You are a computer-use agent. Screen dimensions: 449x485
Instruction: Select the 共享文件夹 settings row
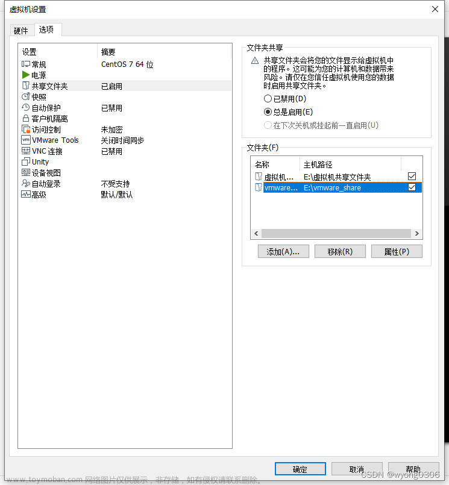tap(125, 86)
